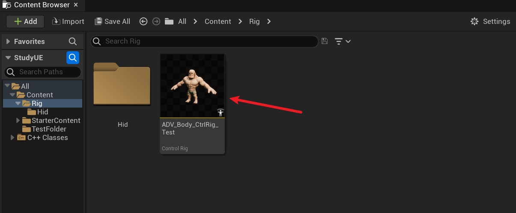Click the navigate forward arrow icon
516x213 pixels.
[156, 21]
